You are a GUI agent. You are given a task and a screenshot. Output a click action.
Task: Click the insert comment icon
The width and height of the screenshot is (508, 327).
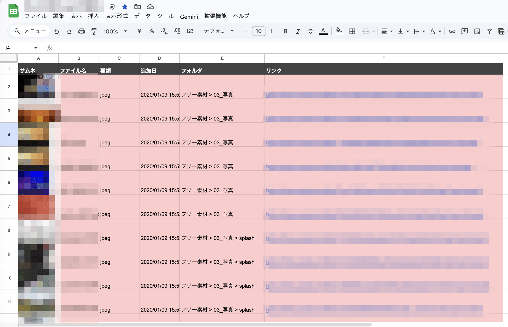coord(464,31)
